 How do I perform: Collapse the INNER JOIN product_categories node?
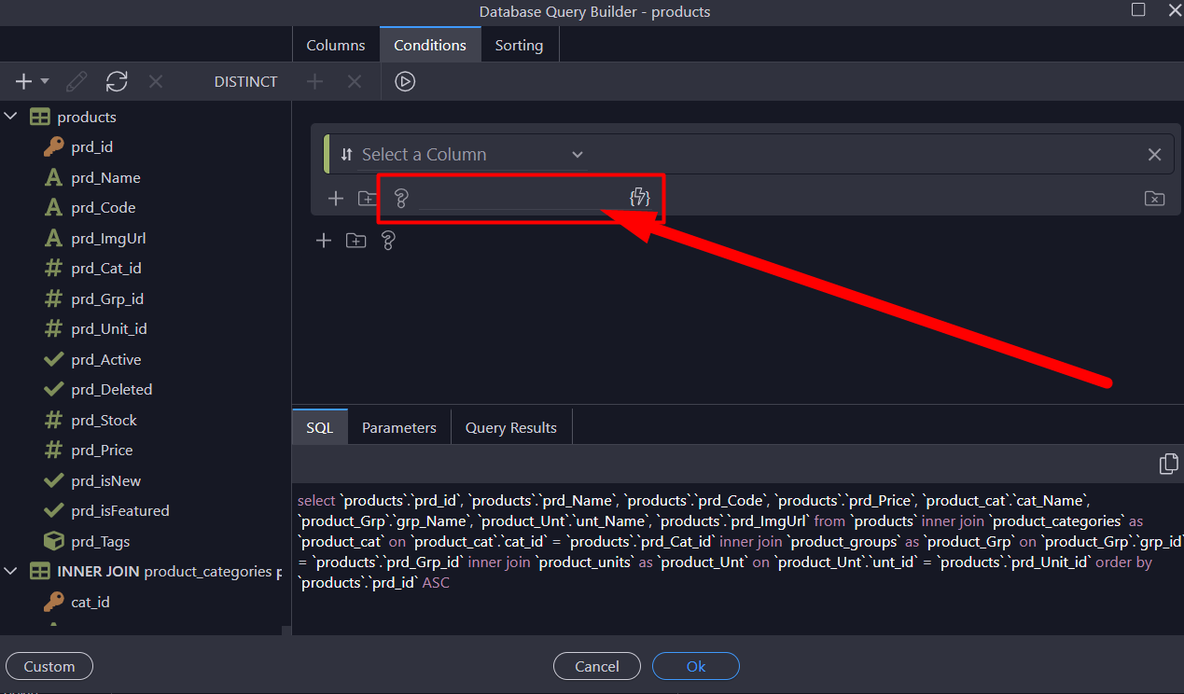[10, 571]
